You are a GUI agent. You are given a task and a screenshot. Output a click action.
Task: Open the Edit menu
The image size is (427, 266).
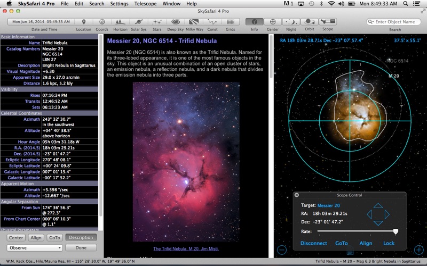pyautogui.click(x=79, y=4)
